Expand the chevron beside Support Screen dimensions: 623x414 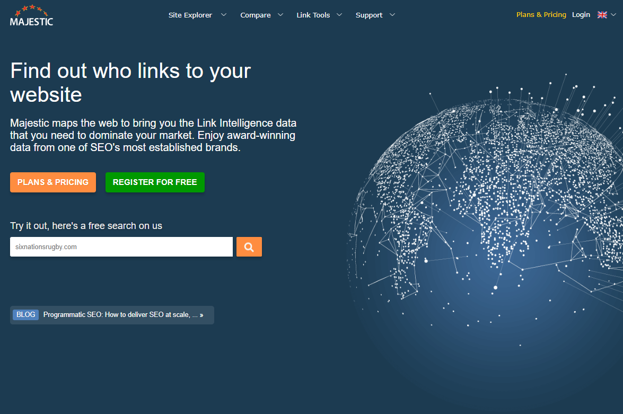point(392,15)
